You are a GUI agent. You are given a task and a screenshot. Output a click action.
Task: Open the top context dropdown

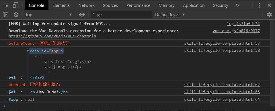pyautogui.click(x=49, y=15)
